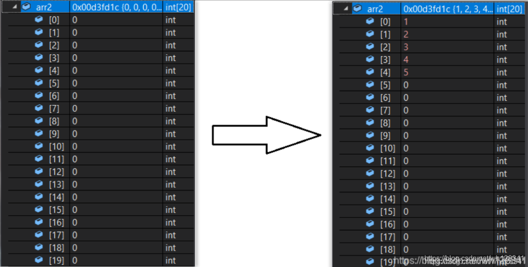Collapse arr2 tree in left watch panel
Viewport: 528px width, 267px height.
coord(15,7)
